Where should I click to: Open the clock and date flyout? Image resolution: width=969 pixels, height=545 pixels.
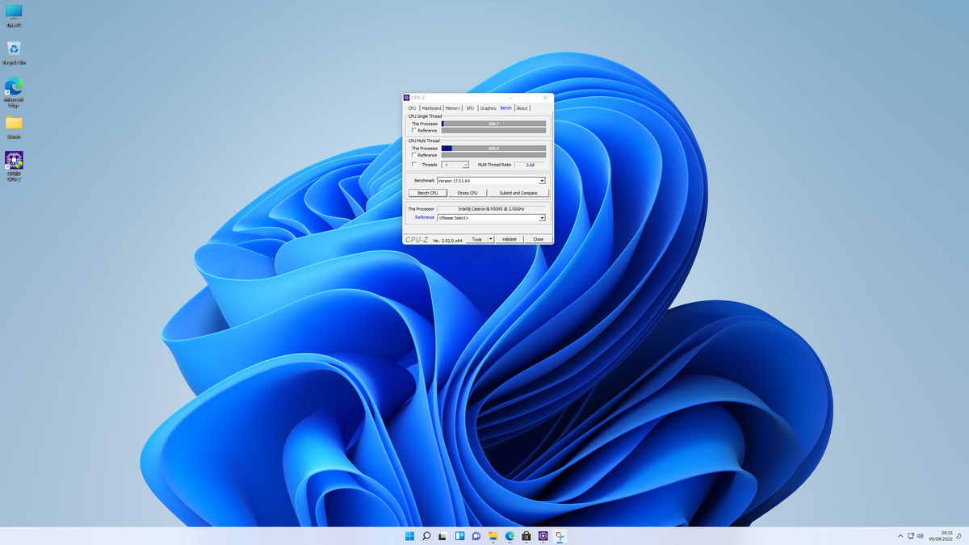[942, 536]
